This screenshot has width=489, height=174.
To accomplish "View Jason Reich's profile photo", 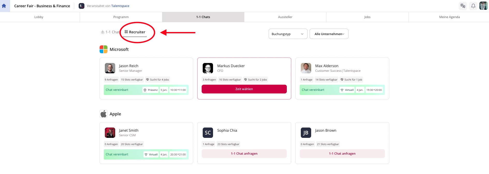I will (x=110, y=68).
